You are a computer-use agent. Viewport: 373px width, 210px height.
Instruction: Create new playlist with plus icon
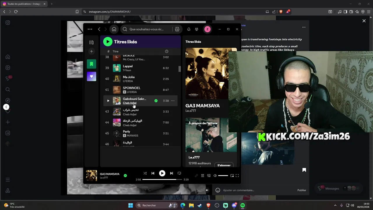coord(92,51)
